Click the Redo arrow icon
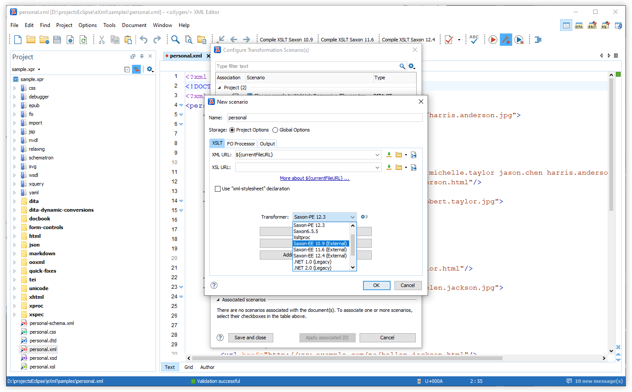The width and height of the screenshot is (632, 392). (x=157, y=40)
